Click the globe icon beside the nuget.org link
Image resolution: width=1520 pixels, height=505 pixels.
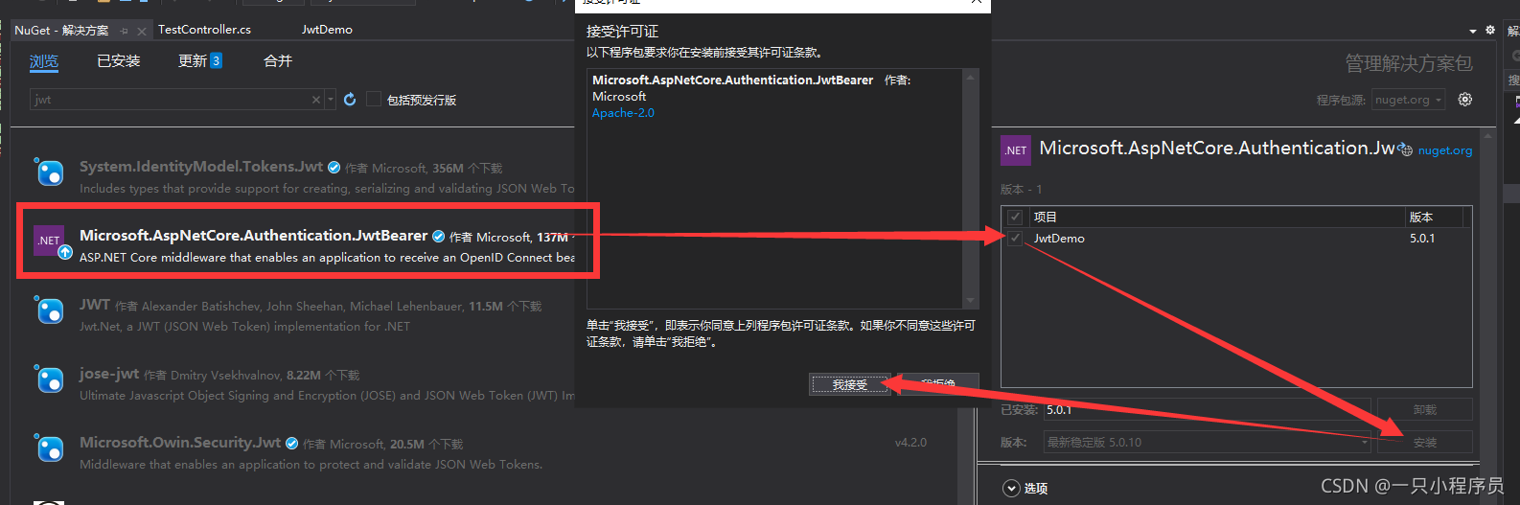[x=1406, y=149]
